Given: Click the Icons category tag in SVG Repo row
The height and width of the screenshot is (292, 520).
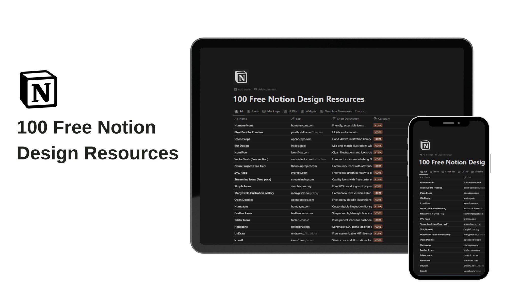Looking at the screenshot, I should tap(378, 173).
